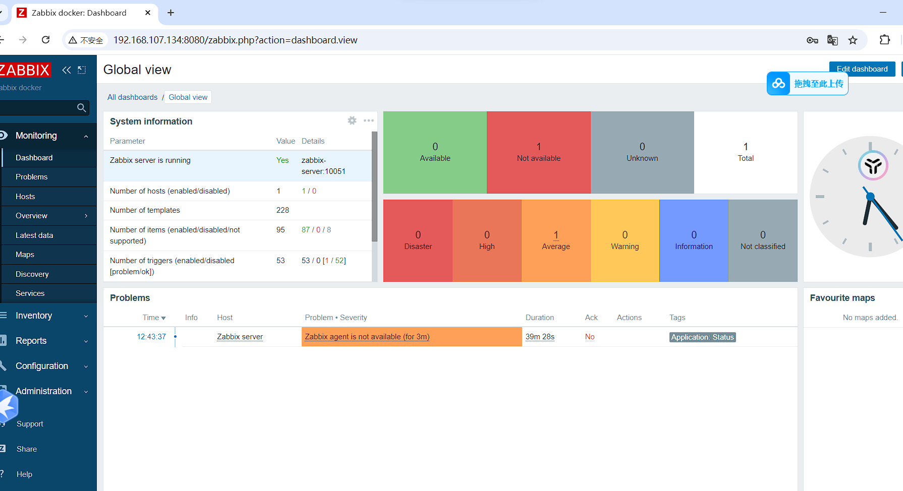
Task: Close the Zabbix docker: Dashboard tab
Action: pos(148,13)
